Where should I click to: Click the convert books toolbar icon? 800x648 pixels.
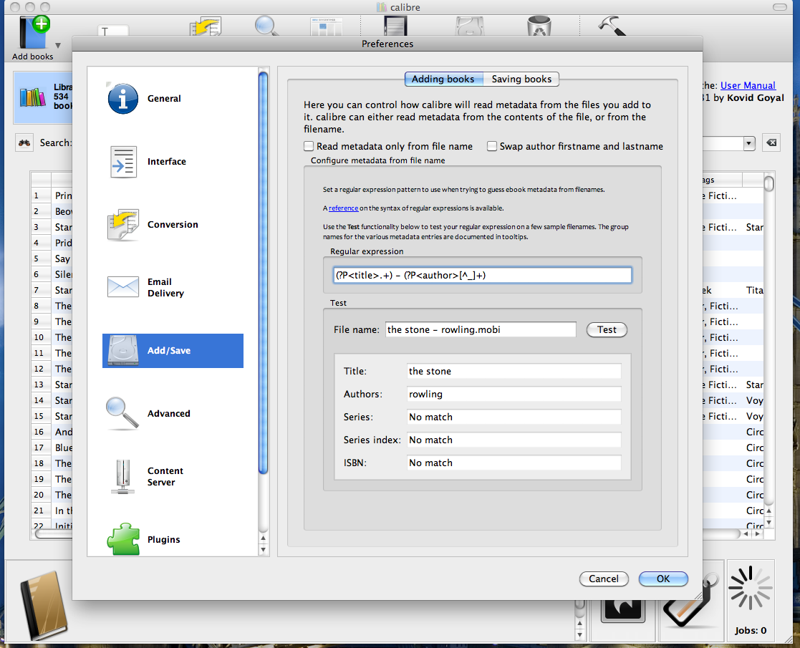coord(205,26)
